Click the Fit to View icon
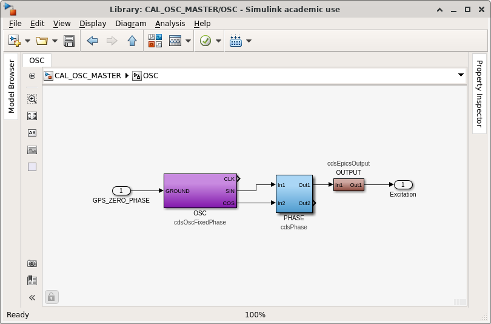Viewport: 491px width, 324px height. [32, 116]
